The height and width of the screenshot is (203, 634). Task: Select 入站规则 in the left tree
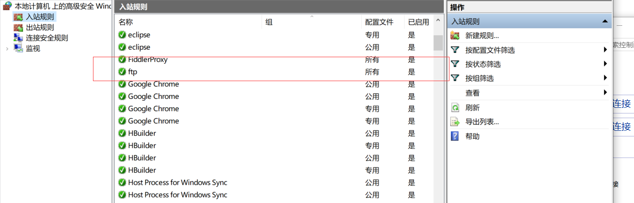[x=40, y=17]
